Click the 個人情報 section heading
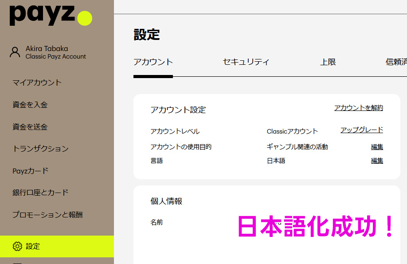The width and height of the screenshot is (407, 264). [x=166, y=201]
